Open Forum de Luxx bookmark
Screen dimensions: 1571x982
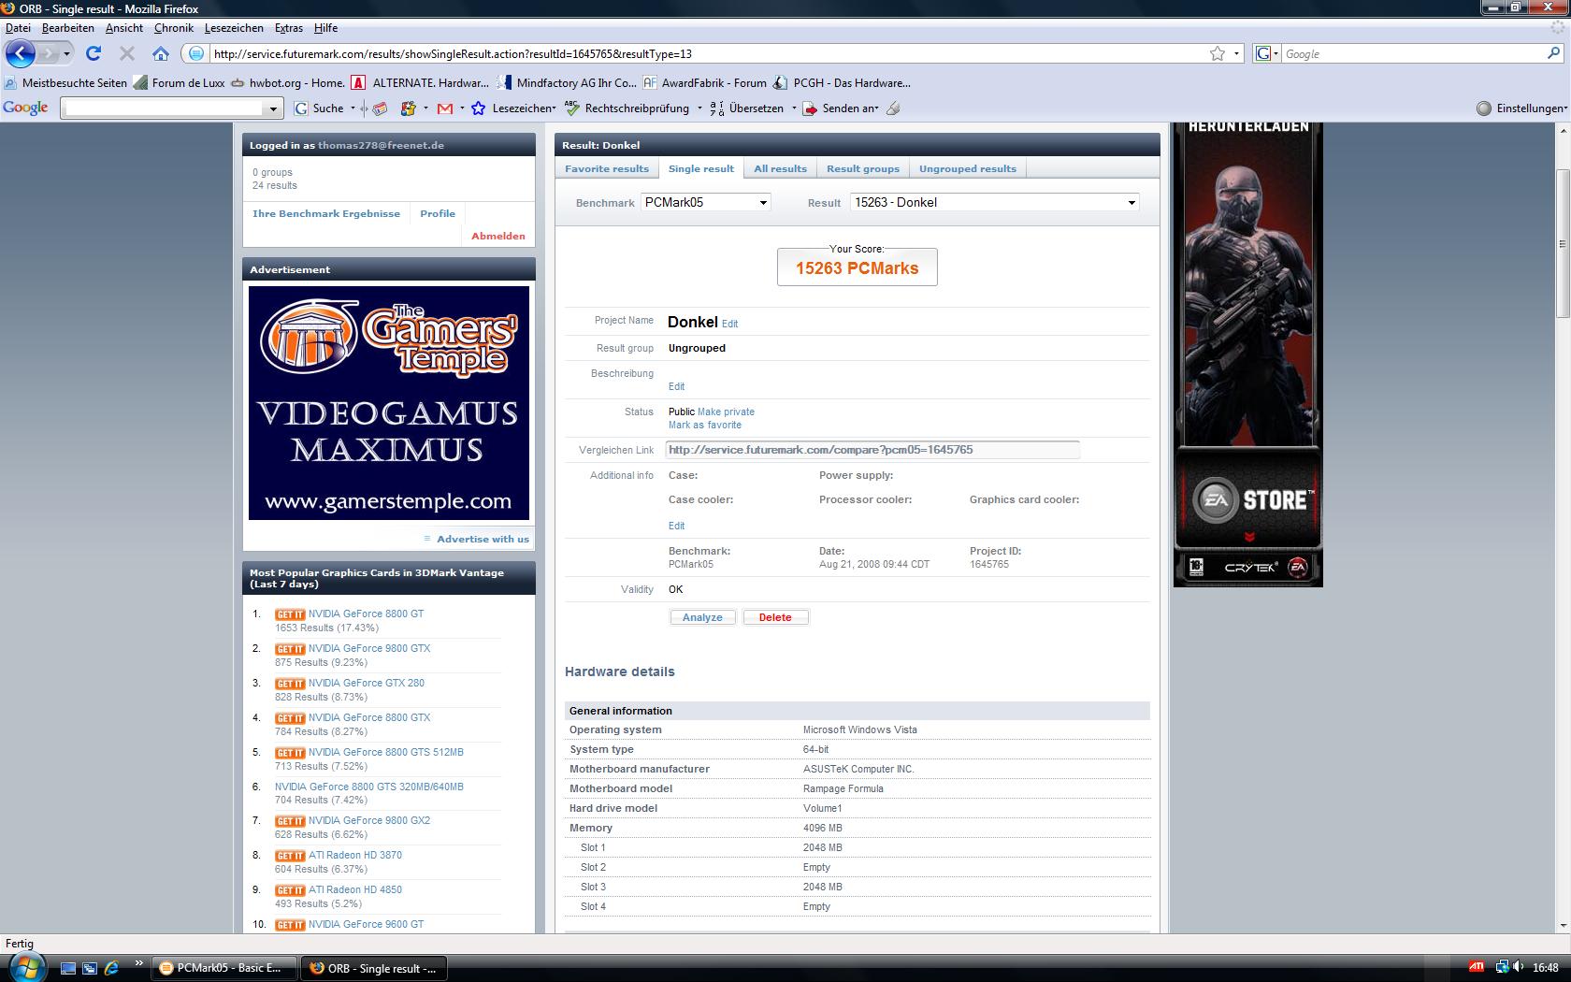point(180,82)
